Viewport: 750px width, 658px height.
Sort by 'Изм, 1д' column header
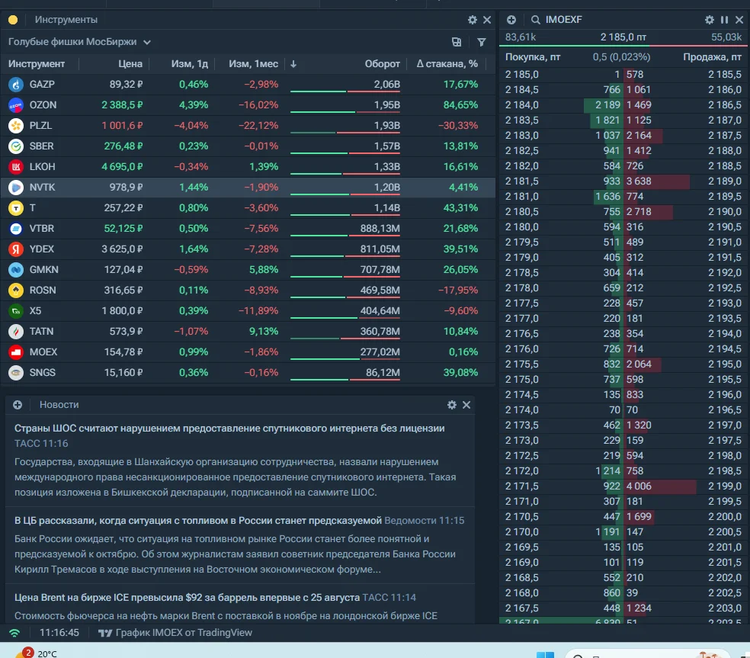[x=190, y=63]
